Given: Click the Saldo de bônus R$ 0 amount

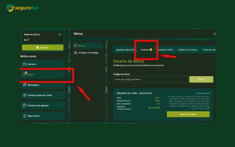Looking at the screenshot, I should (27, 40).
